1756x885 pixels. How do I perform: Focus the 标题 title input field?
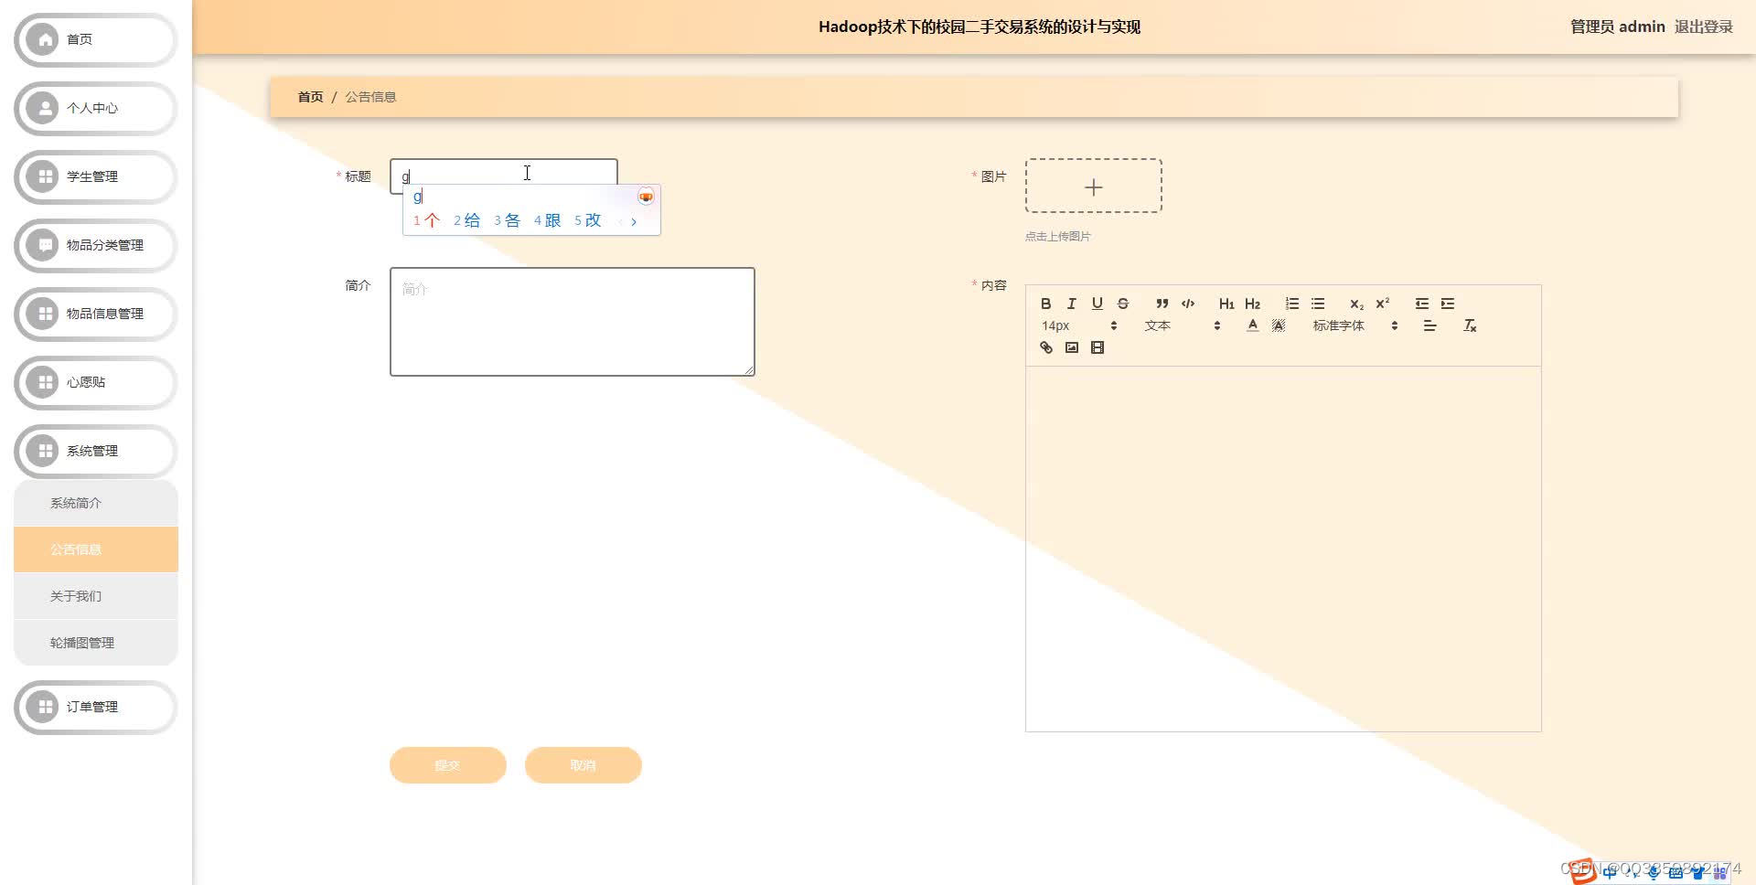click(504, 176)
